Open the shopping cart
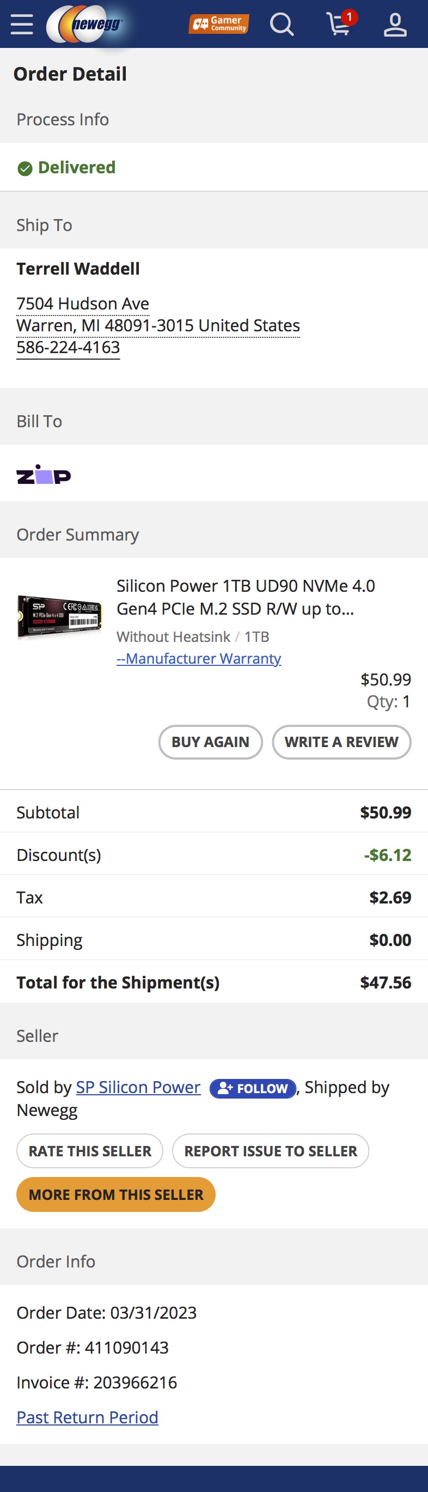This screenshot has height=1492, width=428. (x=340, y=25)
